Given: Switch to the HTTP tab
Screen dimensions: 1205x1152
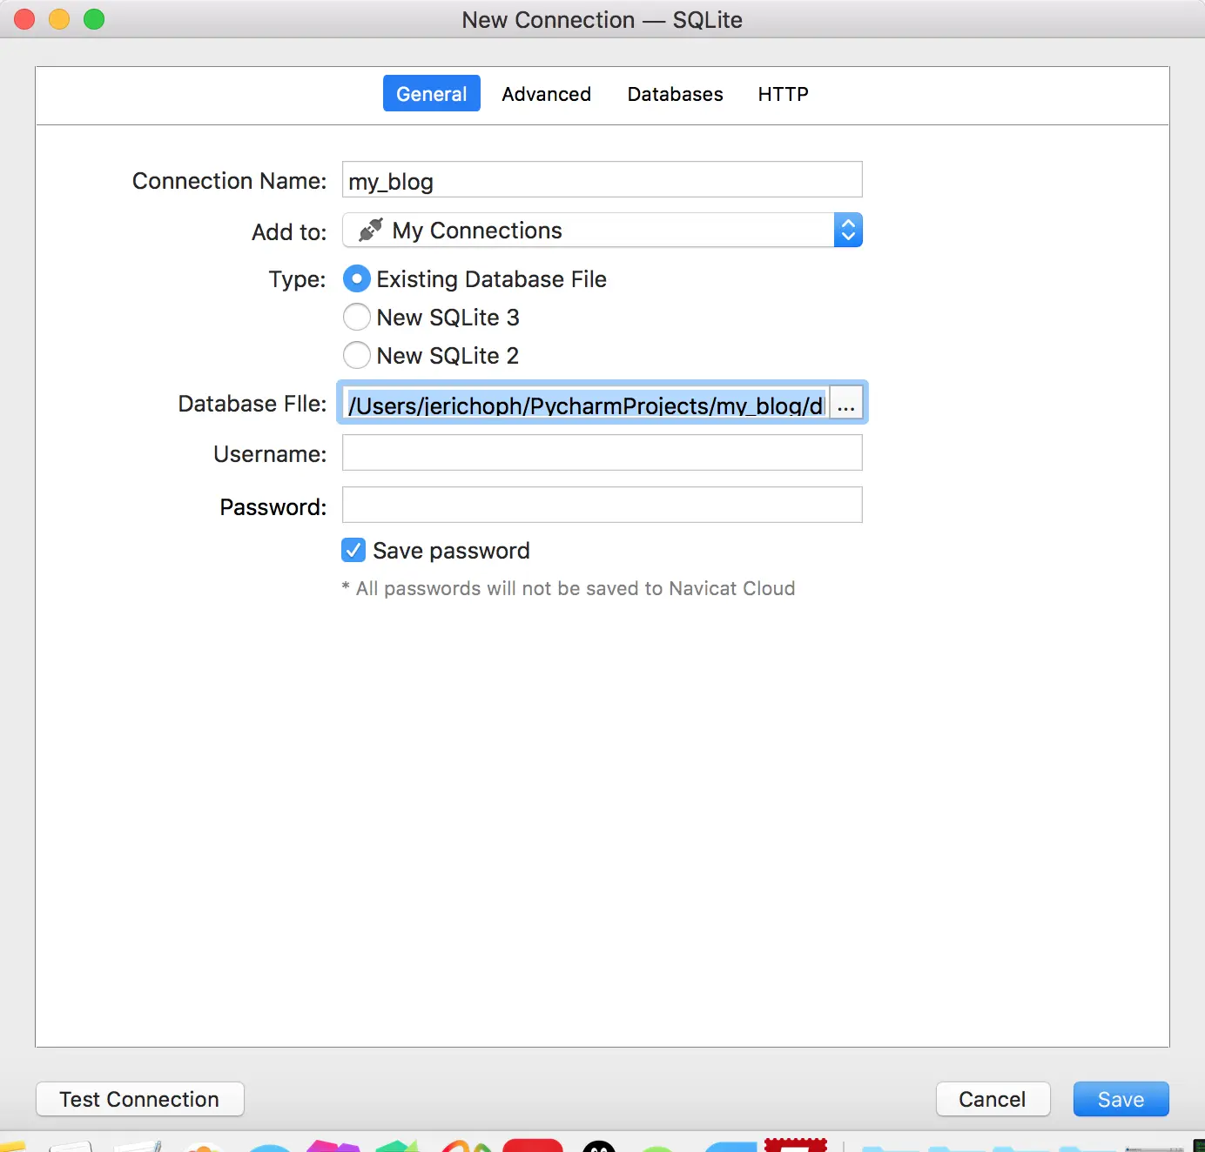Looking at the screenshot, I should click(783, 94).
